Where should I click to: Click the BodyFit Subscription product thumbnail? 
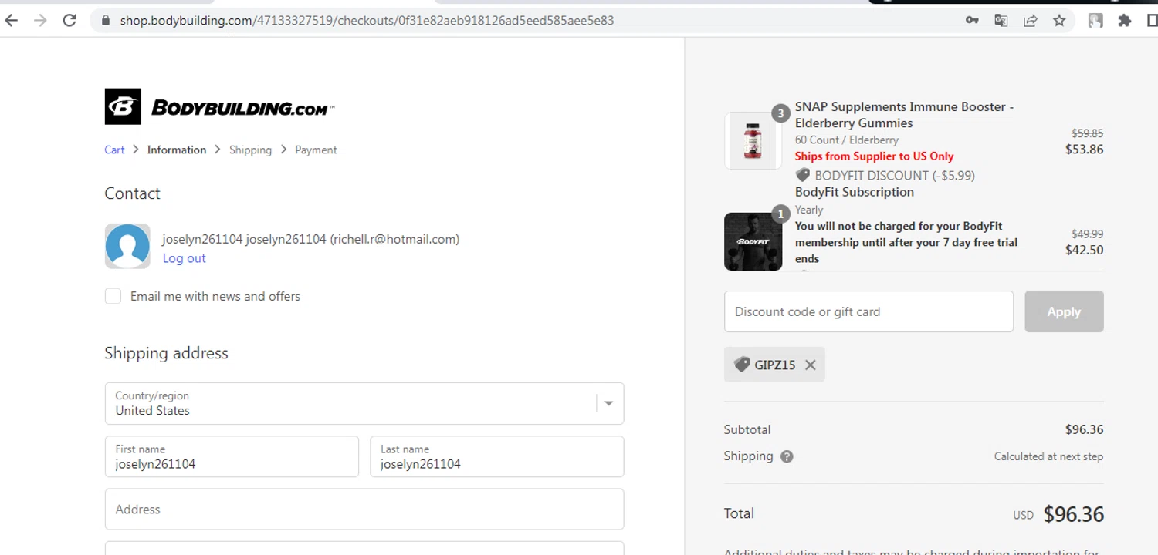click(753, 241)
